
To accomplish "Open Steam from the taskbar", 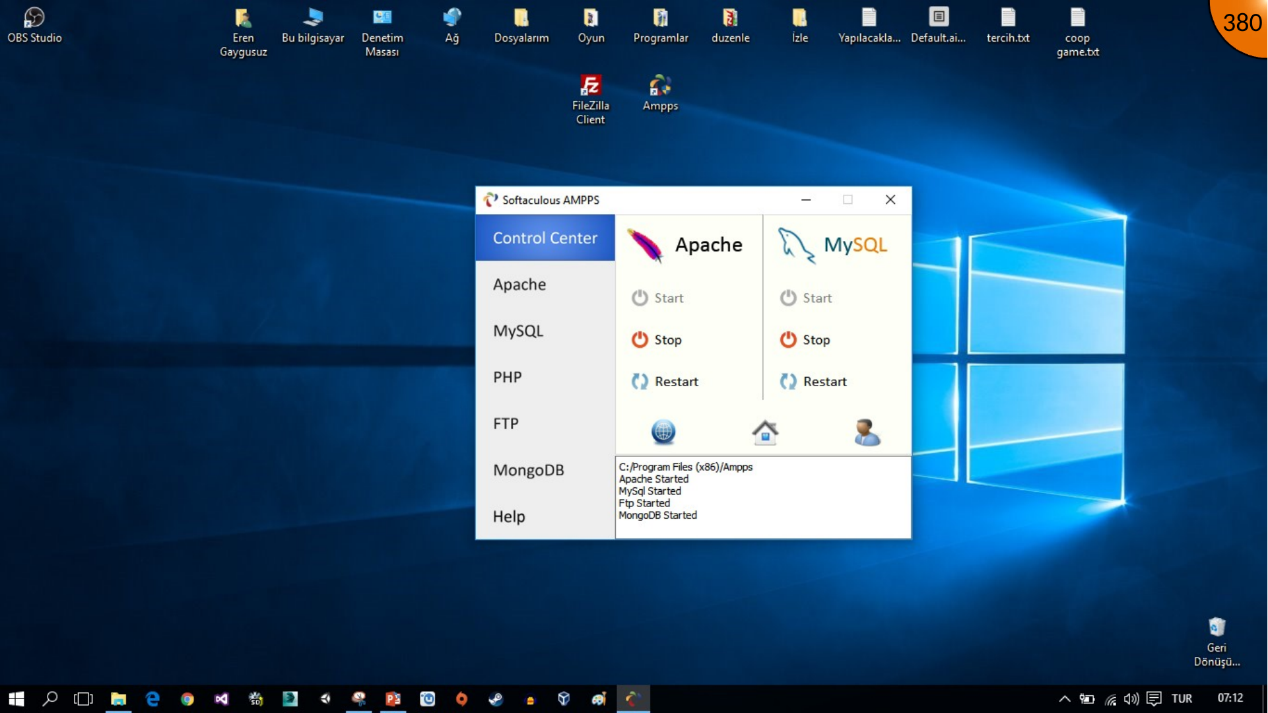I will point(496,698).
